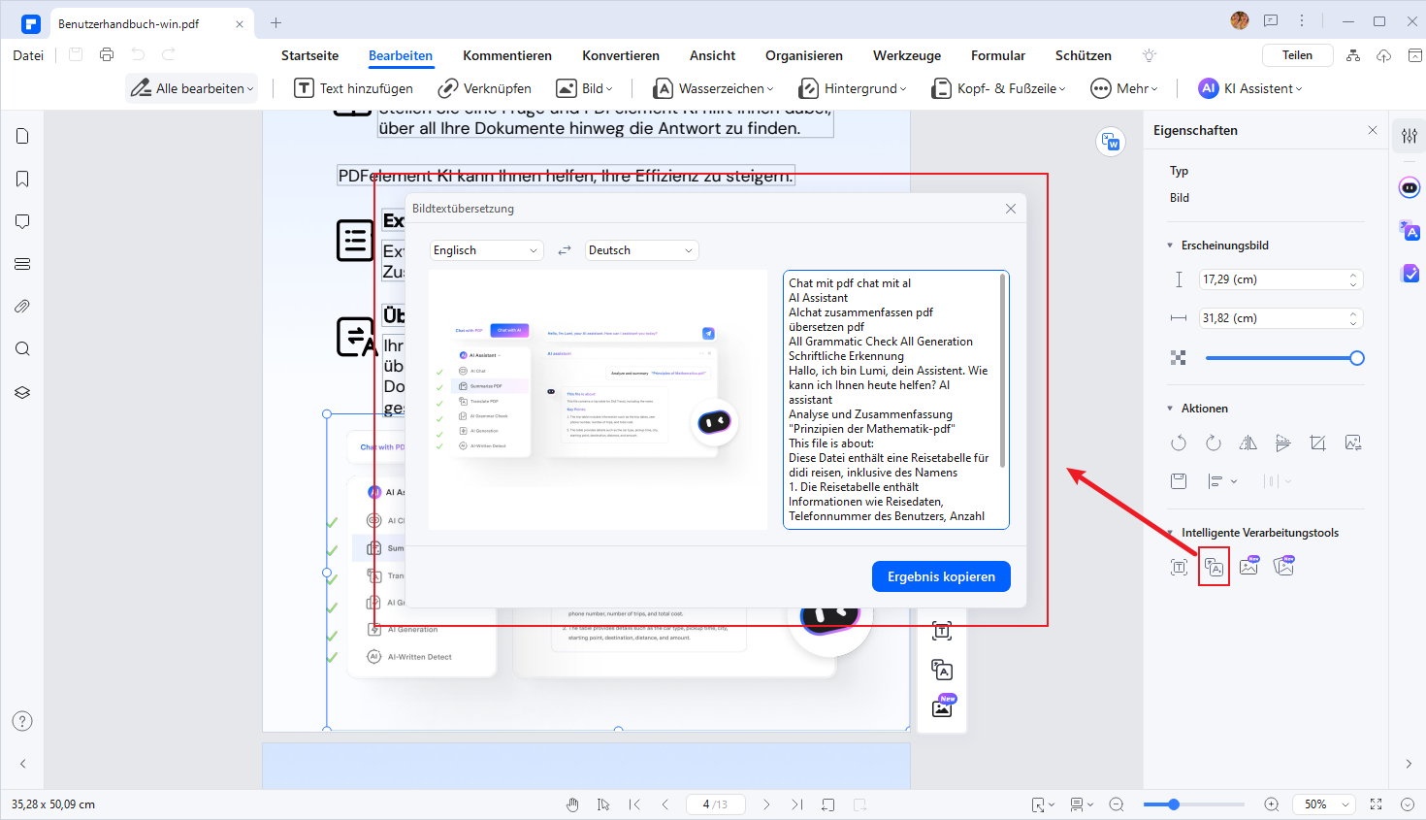The width and height of the screenshot is (1426, 820).
Task: Open source language Englisch dropdown
Action: (x=486, y=250)
